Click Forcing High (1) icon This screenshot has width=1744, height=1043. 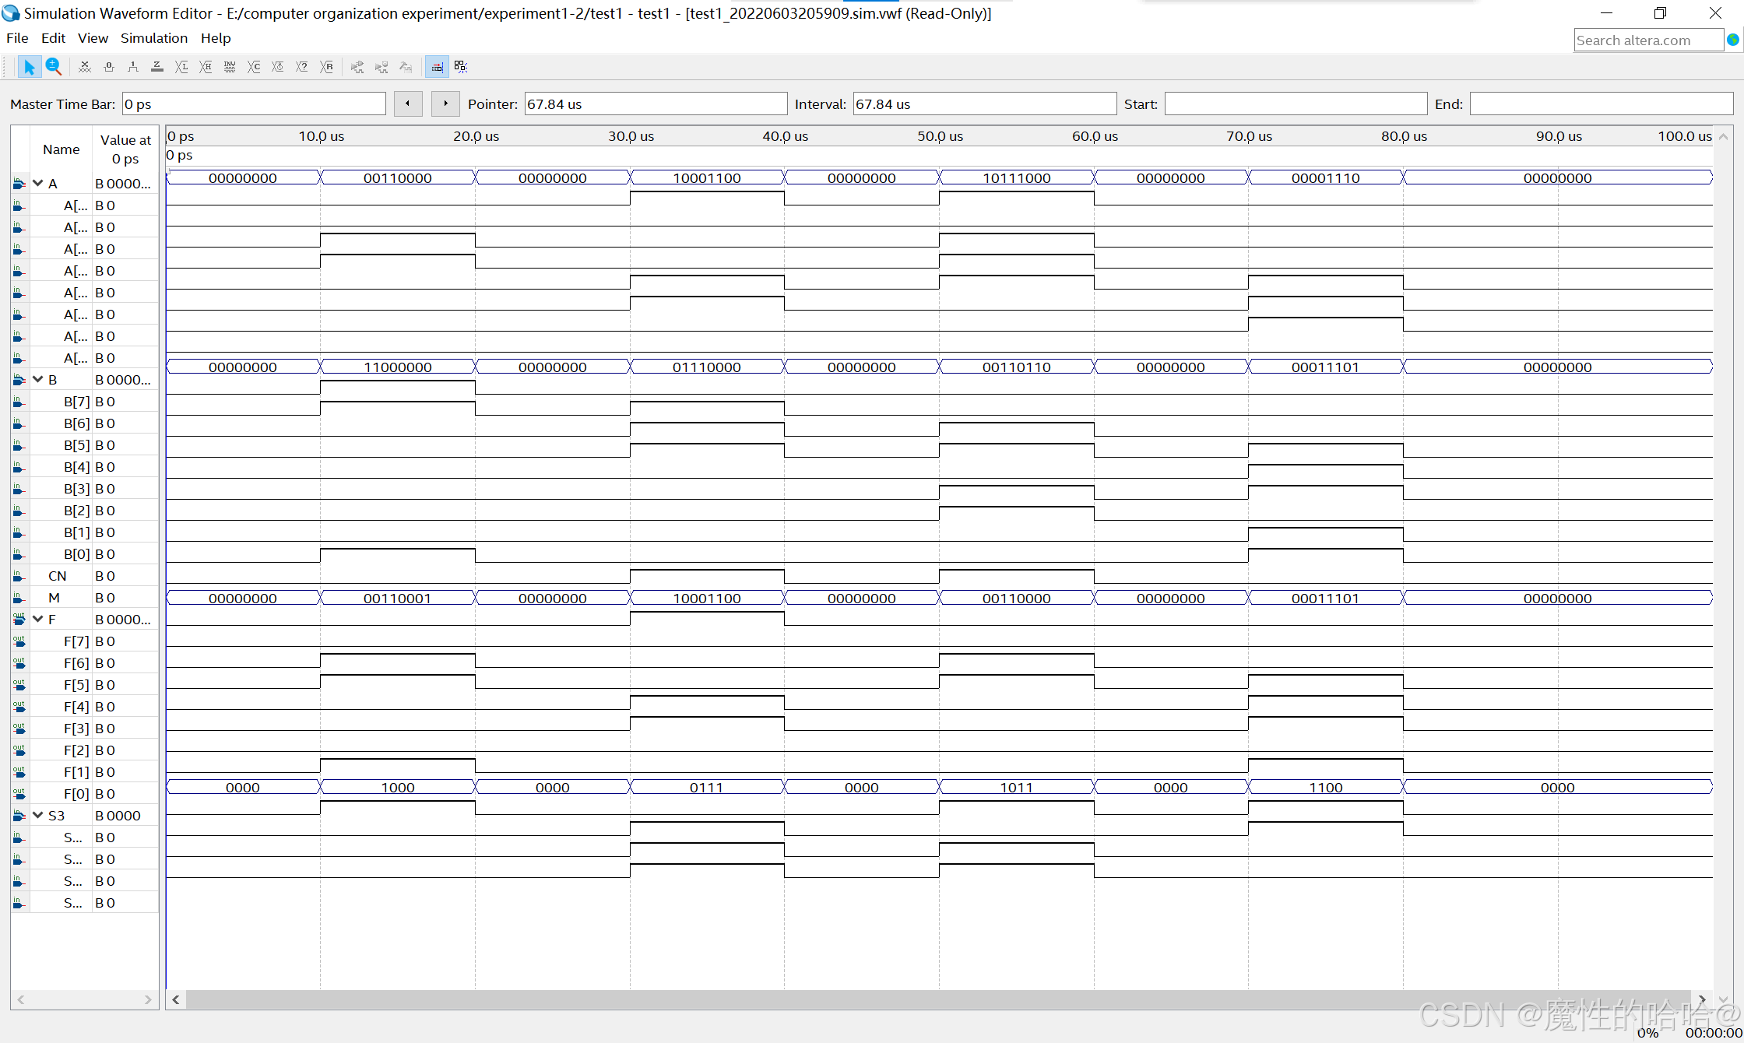[133, 67]
